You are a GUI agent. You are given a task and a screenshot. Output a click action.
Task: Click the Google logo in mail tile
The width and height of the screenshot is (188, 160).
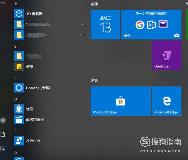click(140, 25)
